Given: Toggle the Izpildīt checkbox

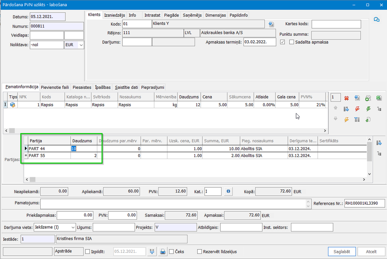Looking at the screenshot, I should 87,252.
